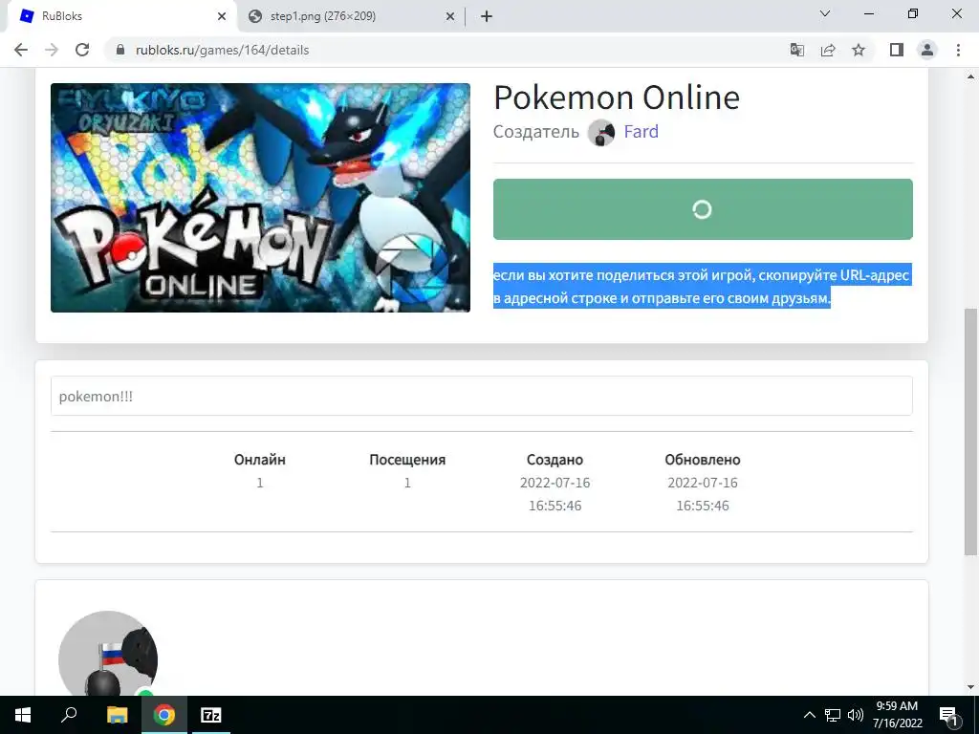Open the taskbar clock and date
Viewport: 979px width, 734px height.
tap(897, 715)
